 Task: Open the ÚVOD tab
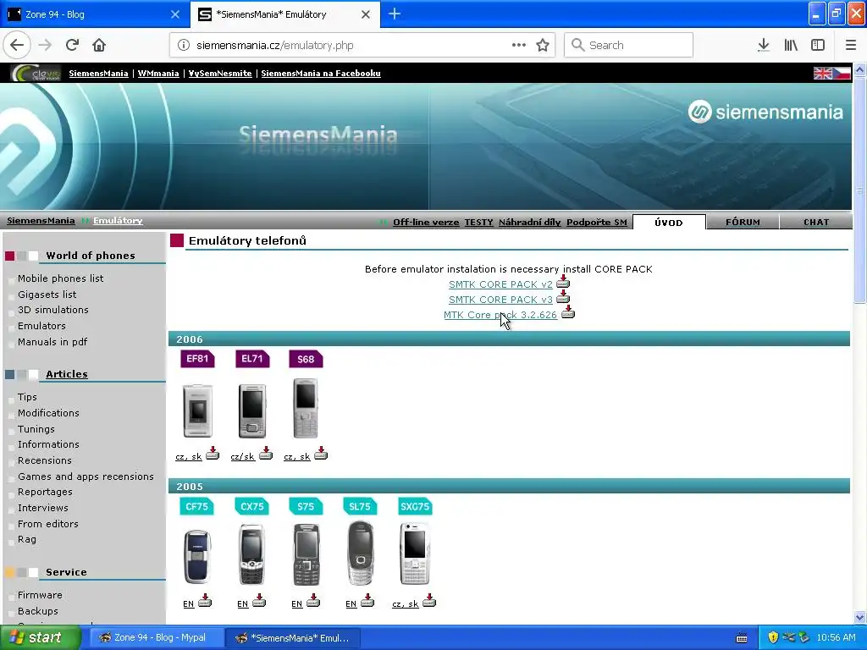669,223
